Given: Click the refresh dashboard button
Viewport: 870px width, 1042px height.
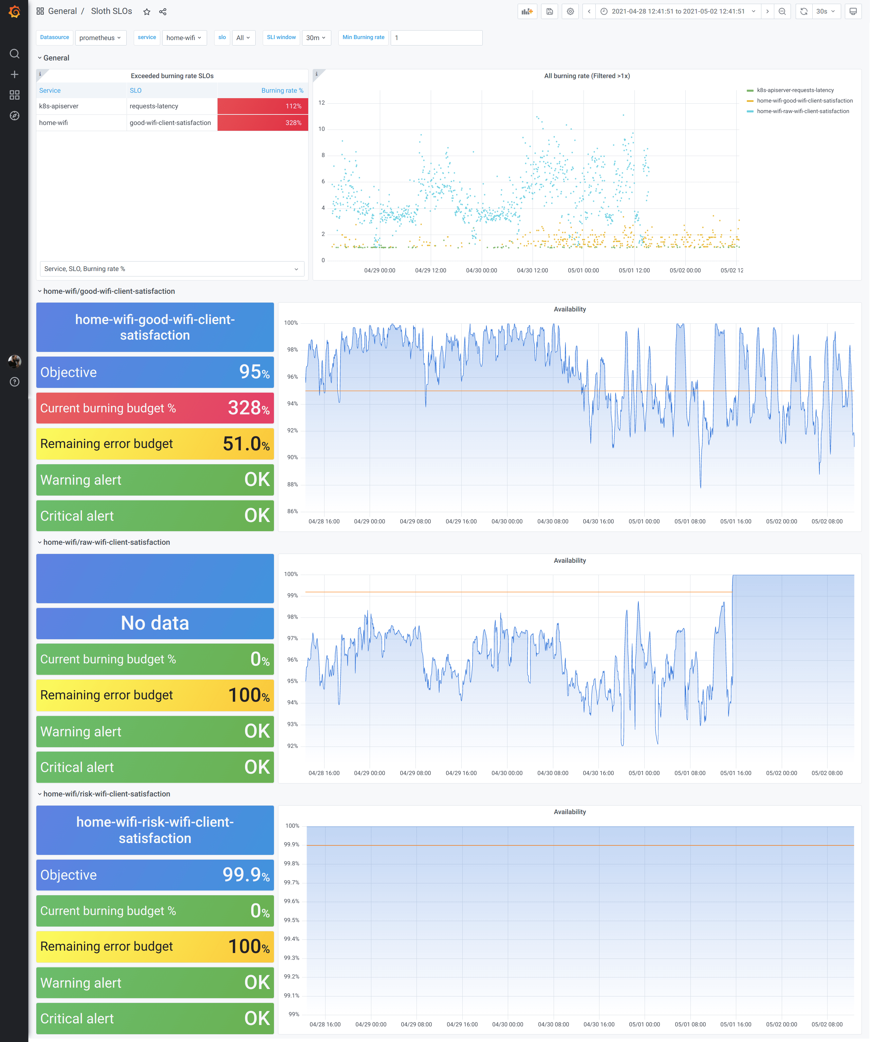Looking at the screenshot, I should coord(803,12).
